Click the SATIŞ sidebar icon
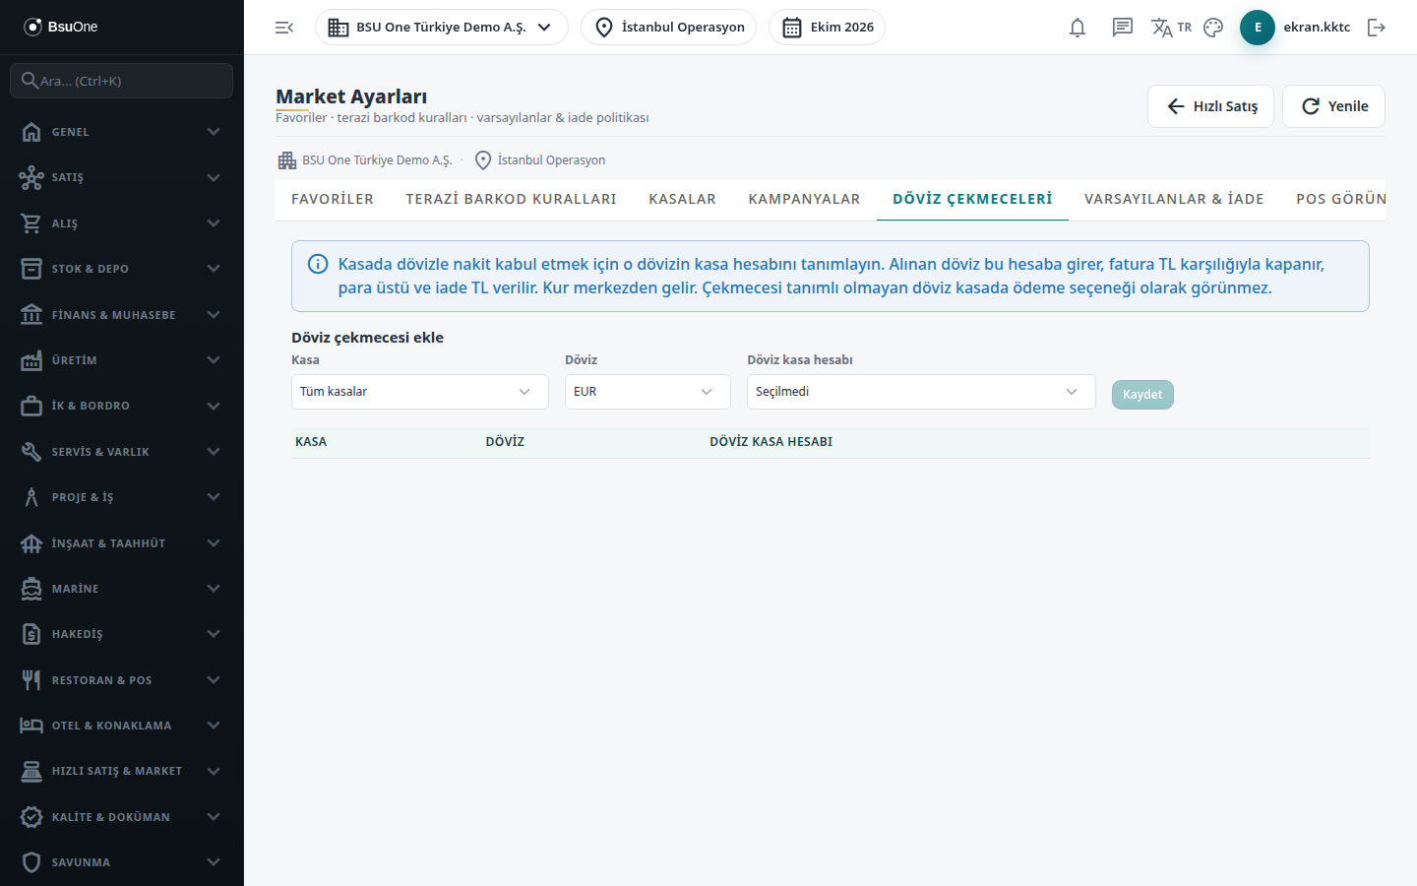Viewport: 1417px width, 886px height. 31,177
